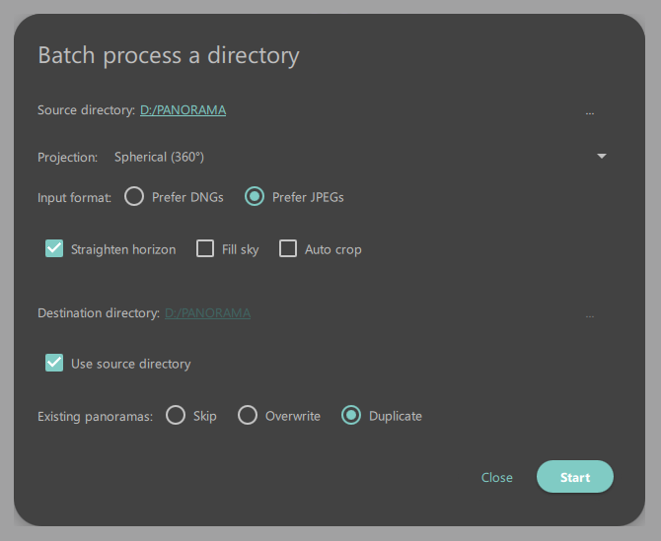
Task: Expand the Spherical (360°) projection selector
Action: click(360, 157)
